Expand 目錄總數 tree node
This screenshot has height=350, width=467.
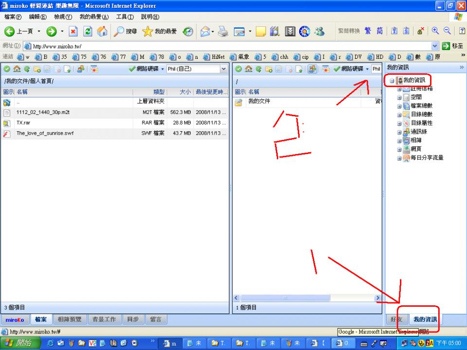(399, 115)
